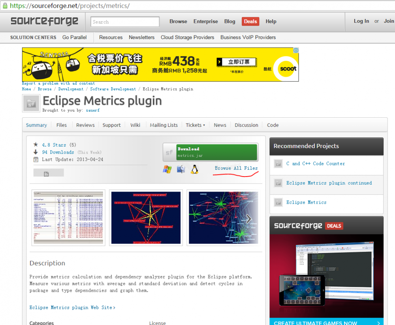This screenshot has width=395, height=325.
Task: Click the Linux penguin icon
Action: pyautogui.click(x=194, y=169)
